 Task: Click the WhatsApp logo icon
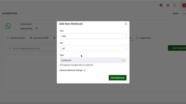(8, 26)
